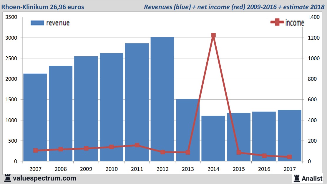Click '1000' on the revenue axis
Image resolution: width=327 pixels, height=184 pixels.
[x=11, y=120]
